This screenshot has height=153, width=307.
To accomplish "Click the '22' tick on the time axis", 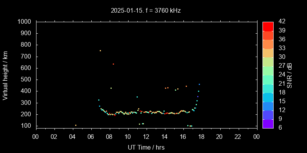I will coord(238,136).
